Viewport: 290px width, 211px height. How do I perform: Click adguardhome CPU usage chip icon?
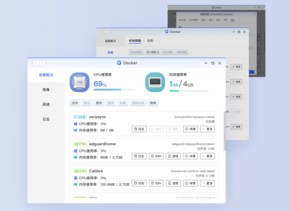tap(75, 151)
